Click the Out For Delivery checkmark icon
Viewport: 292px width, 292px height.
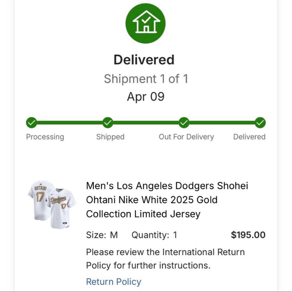click(x=184, y=123)
